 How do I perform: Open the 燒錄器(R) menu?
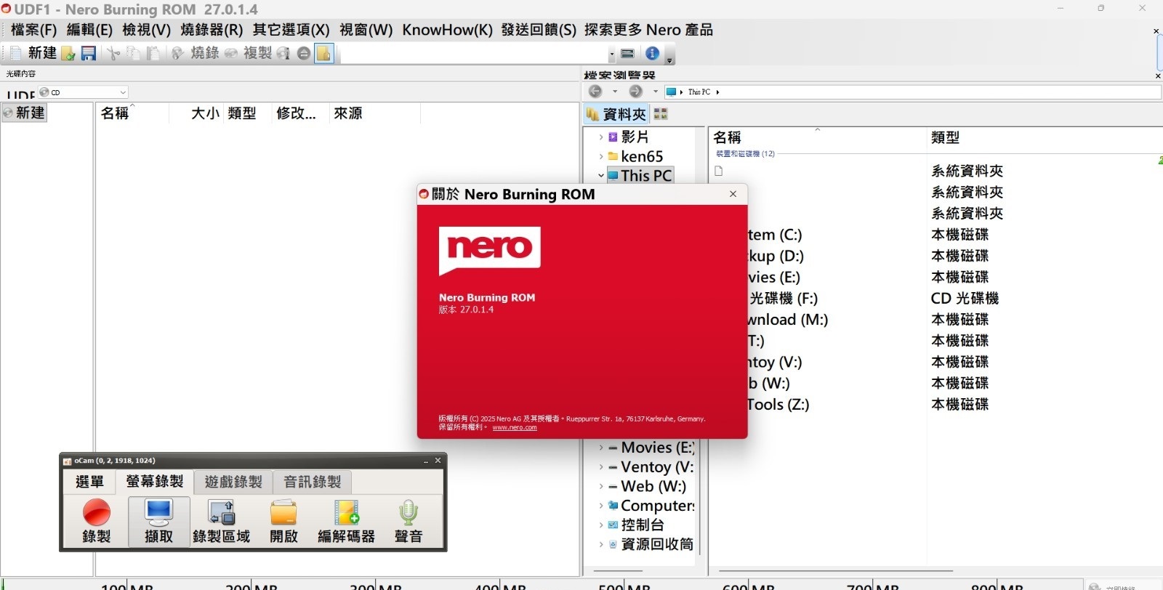pos(212,30)
